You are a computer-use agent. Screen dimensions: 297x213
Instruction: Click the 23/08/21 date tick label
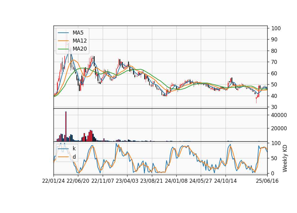(x=152, y=181)
